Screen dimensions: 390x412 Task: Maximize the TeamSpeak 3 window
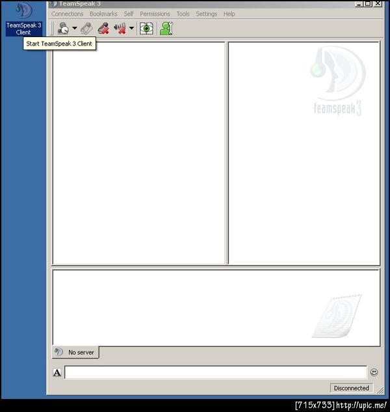(x=368, y=4)
